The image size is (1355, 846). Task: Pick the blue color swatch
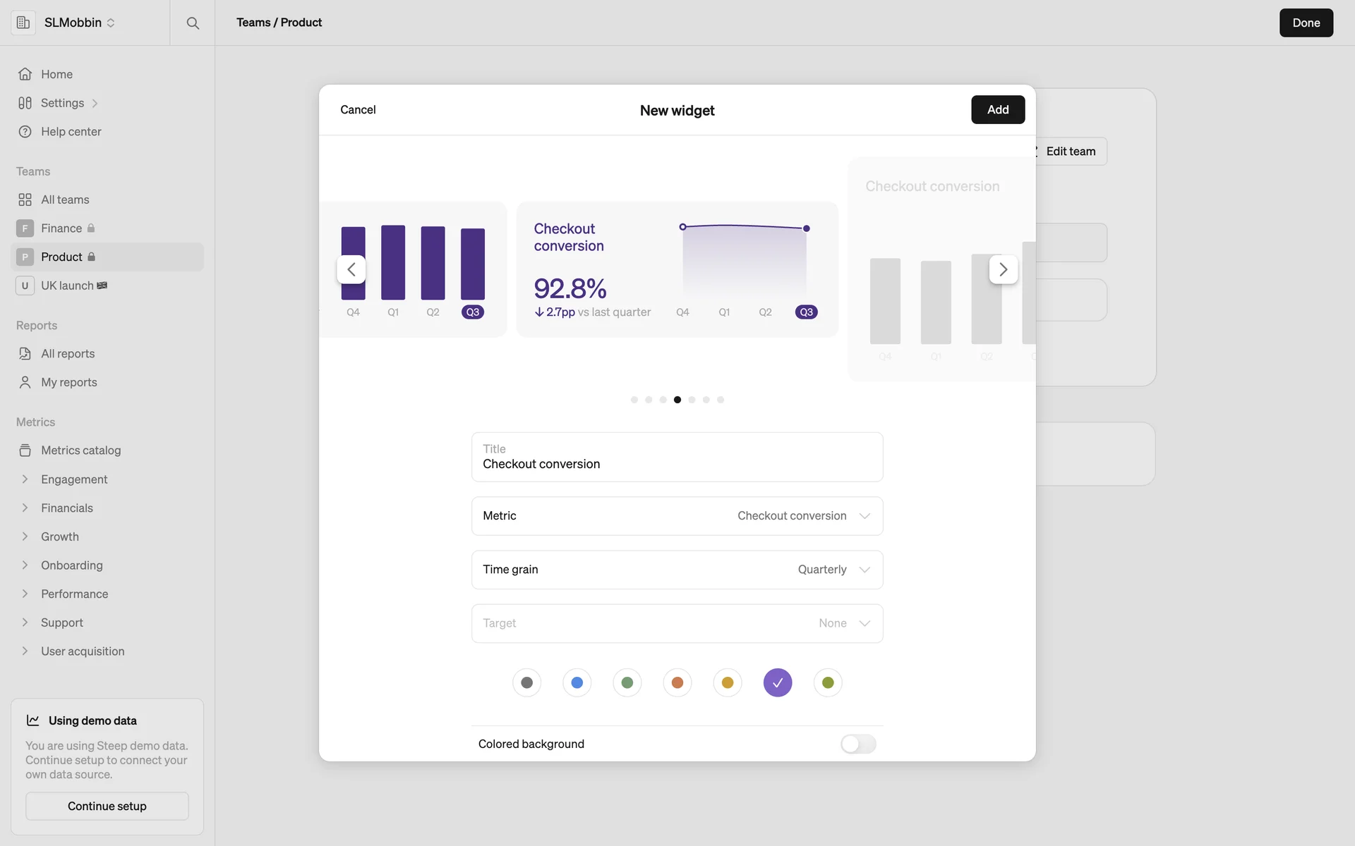point(577,682)
